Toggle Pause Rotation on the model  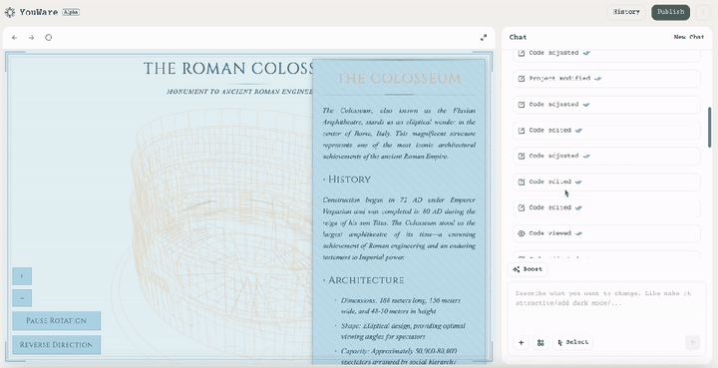56,321
